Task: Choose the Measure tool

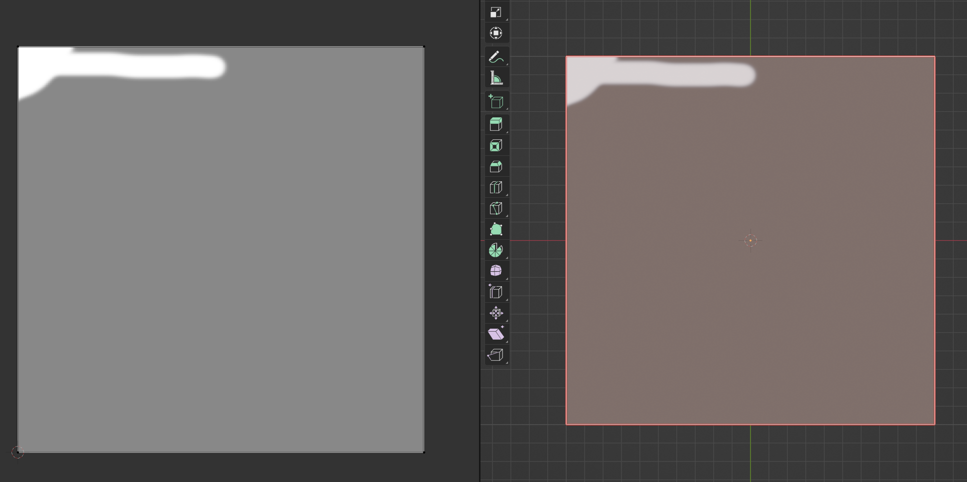Action: pyautogui.click(x=496, y=78)
